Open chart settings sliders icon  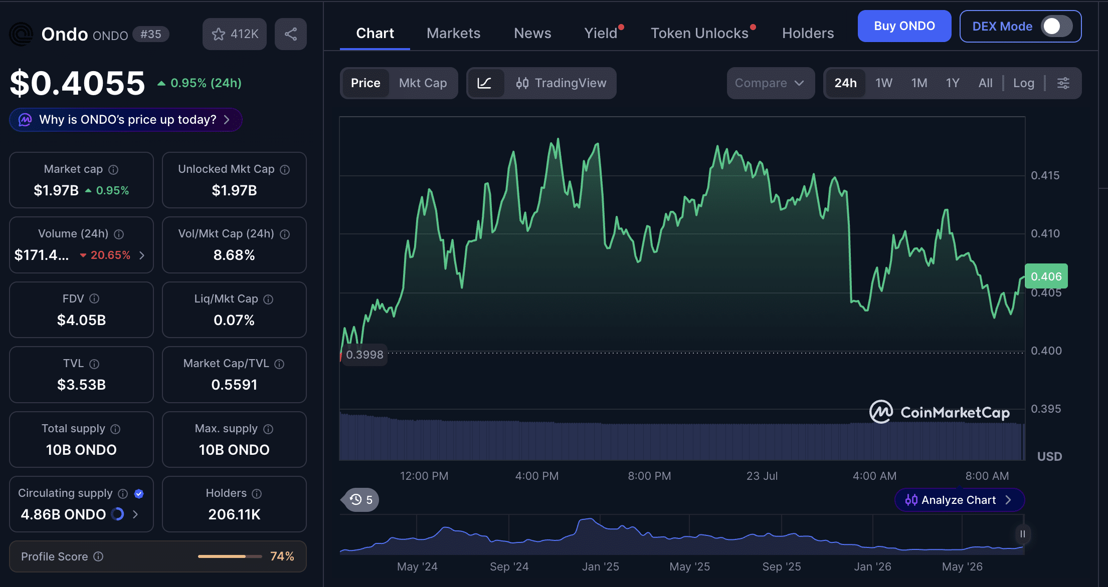1063,83
